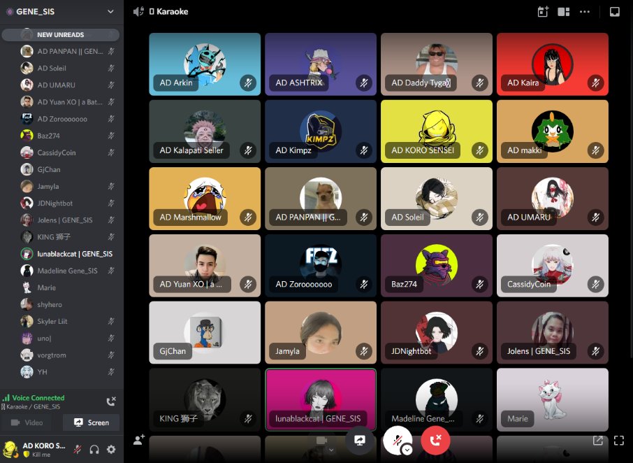Click muted mic icon on Baz274 tile
Viewport: 633px width, 463px height.
(x=479, y=285)
